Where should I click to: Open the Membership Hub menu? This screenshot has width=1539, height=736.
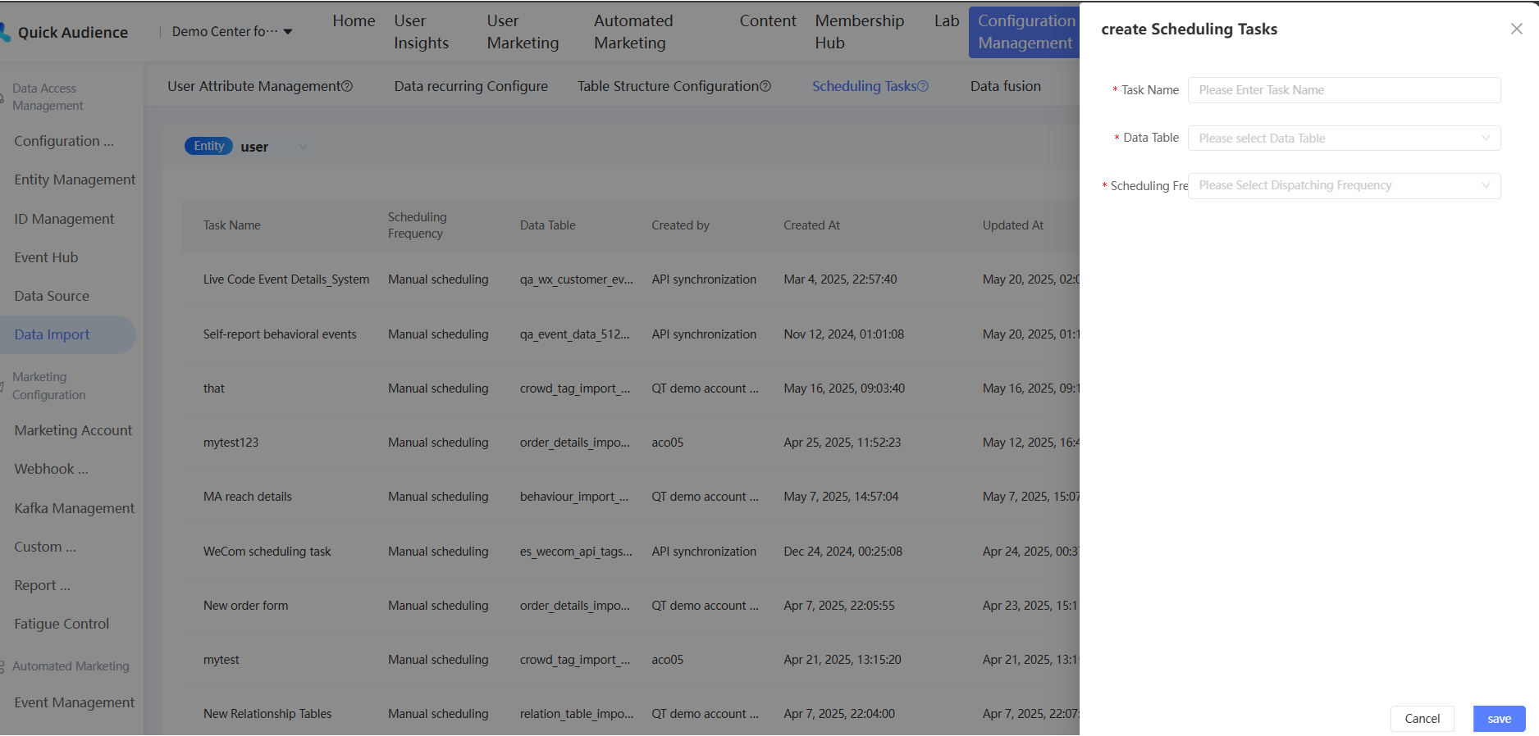click(859, 32)
